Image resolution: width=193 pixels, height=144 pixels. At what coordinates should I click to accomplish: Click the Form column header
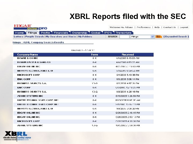(95, 55)
